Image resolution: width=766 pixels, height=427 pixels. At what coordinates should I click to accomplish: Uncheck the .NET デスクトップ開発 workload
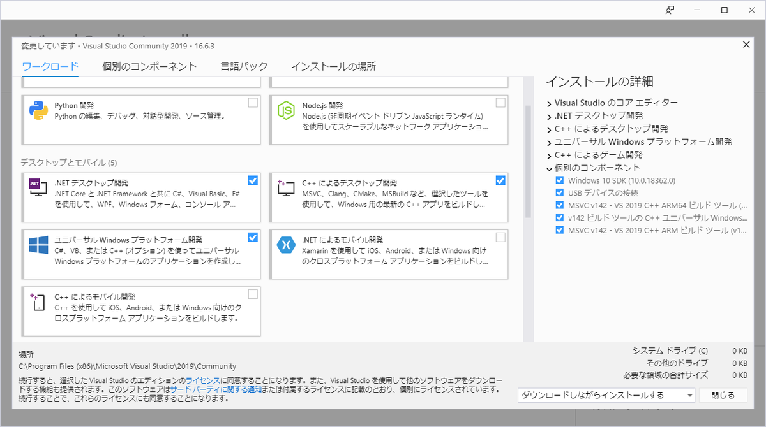253,180
